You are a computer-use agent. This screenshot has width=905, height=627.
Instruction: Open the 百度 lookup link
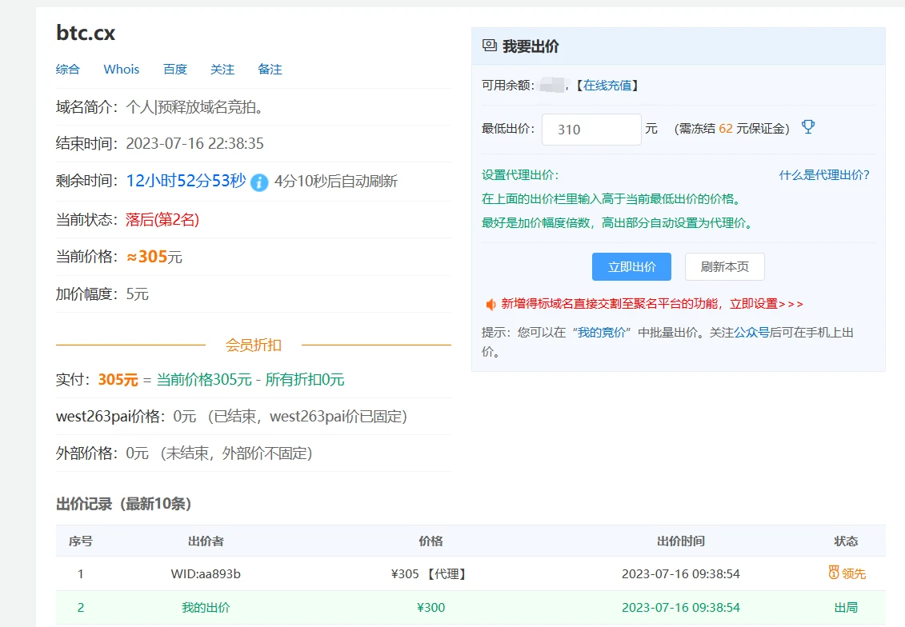[x=175, y=70]
